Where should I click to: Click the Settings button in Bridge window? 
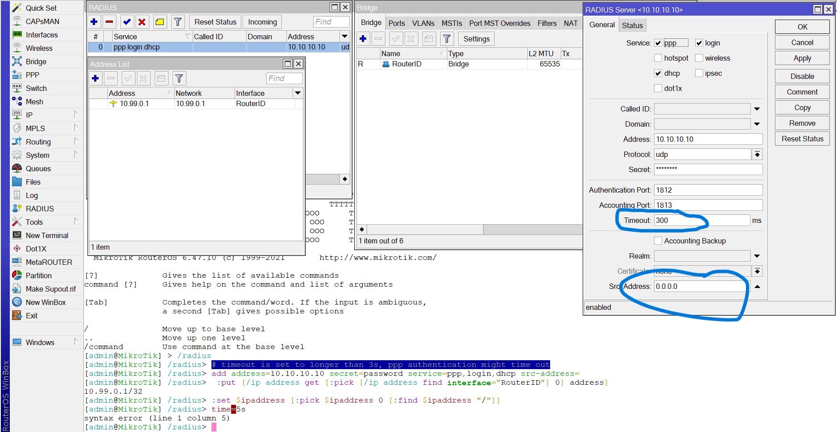(x=477, y=39)
